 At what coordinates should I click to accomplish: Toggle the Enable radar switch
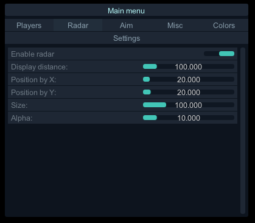[x=219, y=54]
